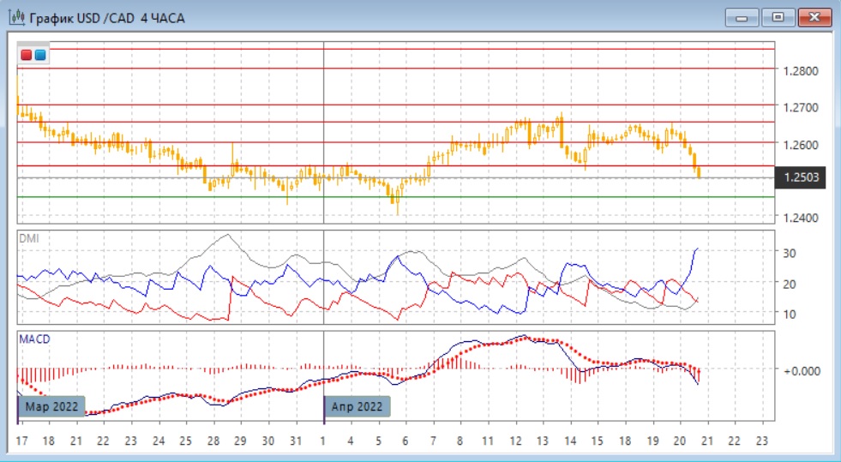Image resolution: width=841 pixels, height=462 pixels.
Task: Click the blue square chart button
Action: coord(40,56)
